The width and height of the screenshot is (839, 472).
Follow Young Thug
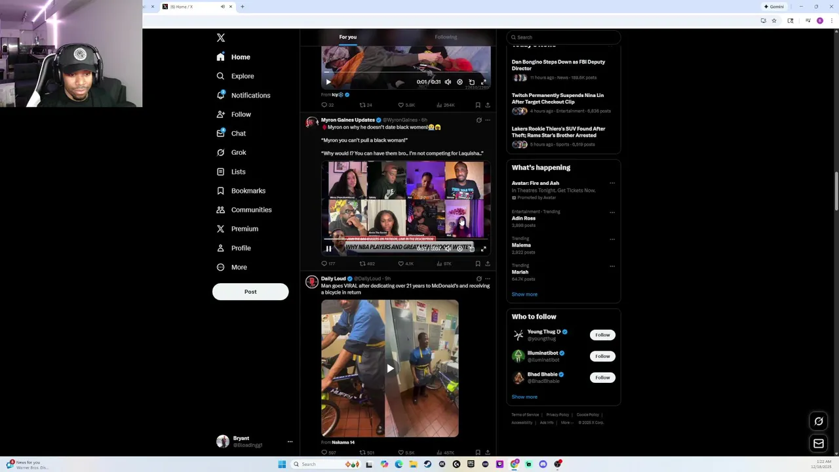coord(602,335)
